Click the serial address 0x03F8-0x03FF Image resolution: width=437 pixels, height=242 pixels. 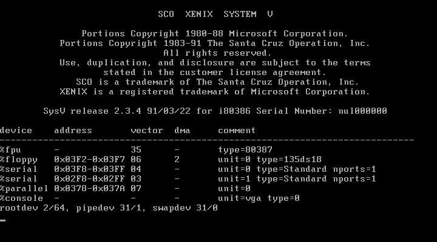(89, 169)
